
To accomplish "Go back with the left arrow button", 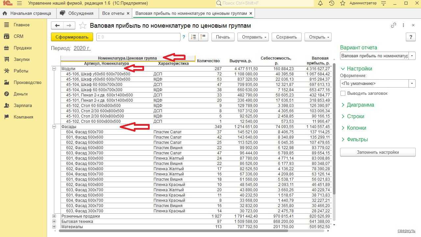I will tap(57, 25).
